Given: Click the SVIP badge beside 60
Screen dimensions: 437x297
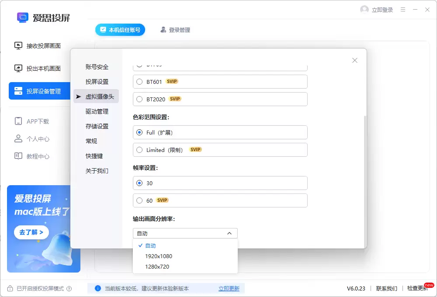Looking at the screenshot, I should coord(162,200).
